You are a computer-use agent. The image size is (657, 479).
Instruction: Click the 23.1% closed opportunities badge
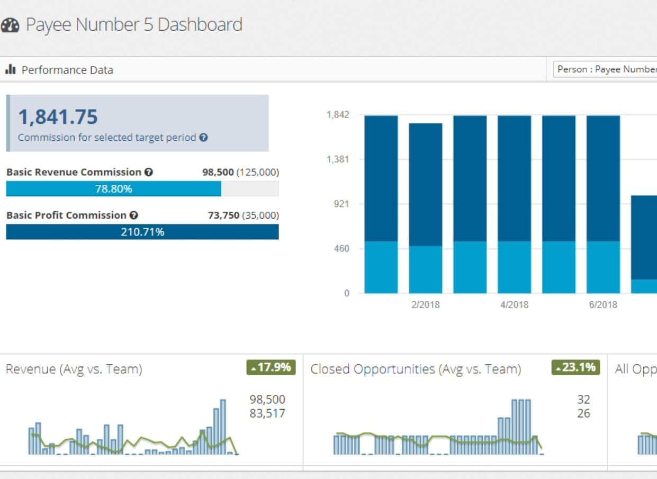(x=575, y=367)
